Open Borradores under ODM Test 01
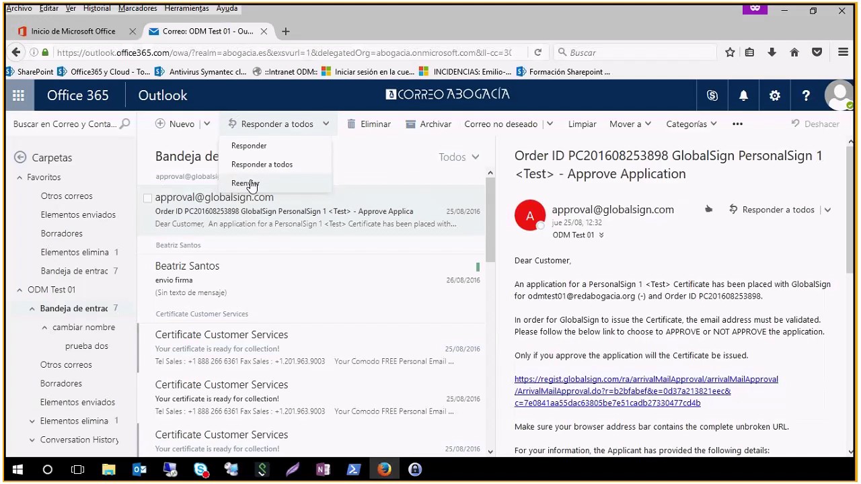 pyautogui.click(x=61, y=384)
